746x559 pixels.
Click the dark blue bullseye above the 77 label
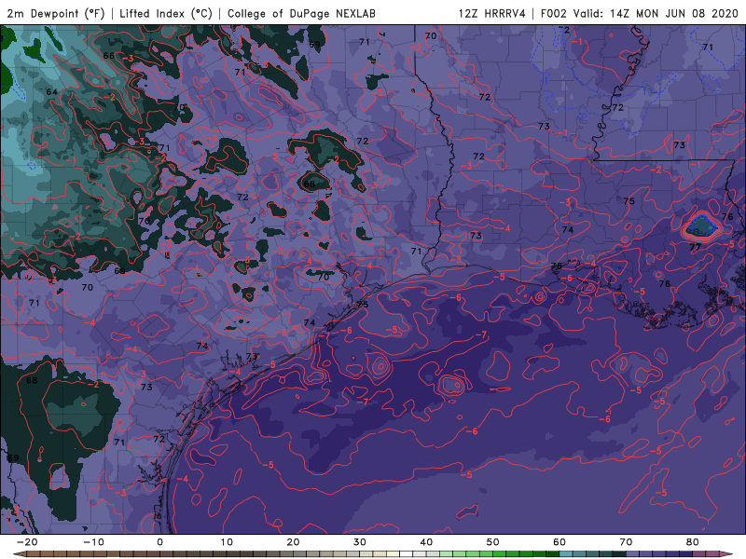(x=701, y=225)
